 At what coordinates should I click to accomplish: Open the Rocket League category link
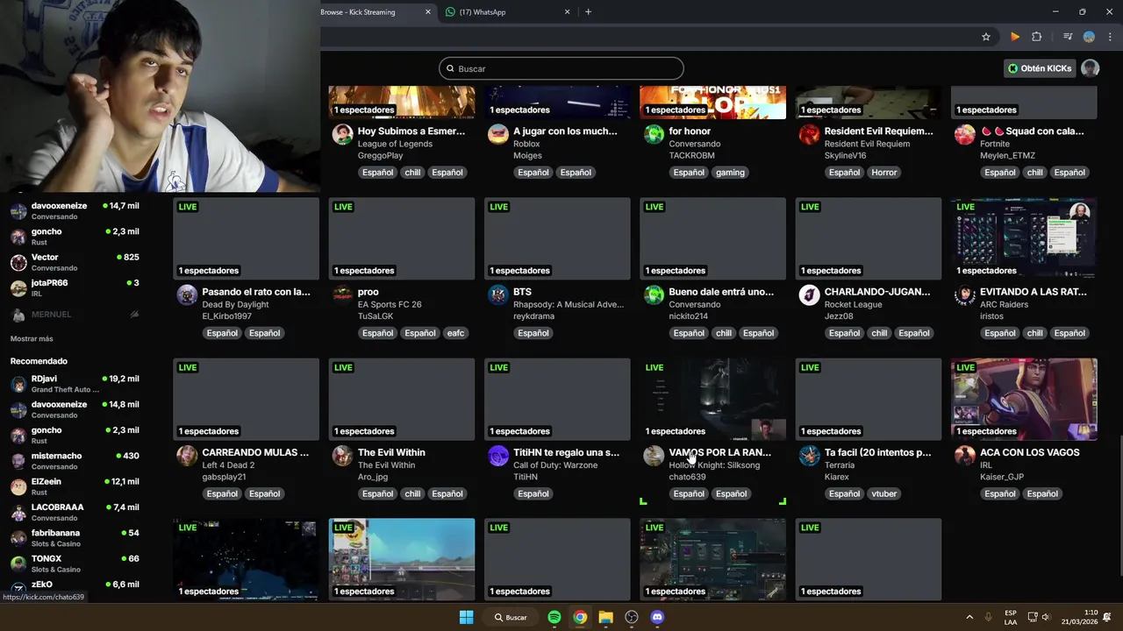(x=853, y=304)
